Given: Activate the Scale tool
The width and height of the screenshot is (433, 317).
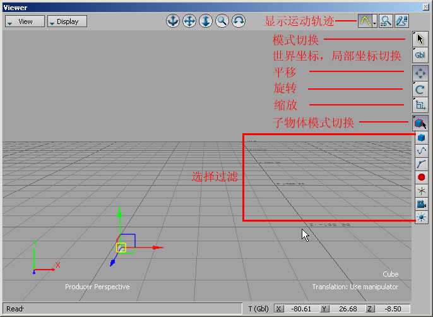Looking at the screenshot, I should click(x=420, y=105).
